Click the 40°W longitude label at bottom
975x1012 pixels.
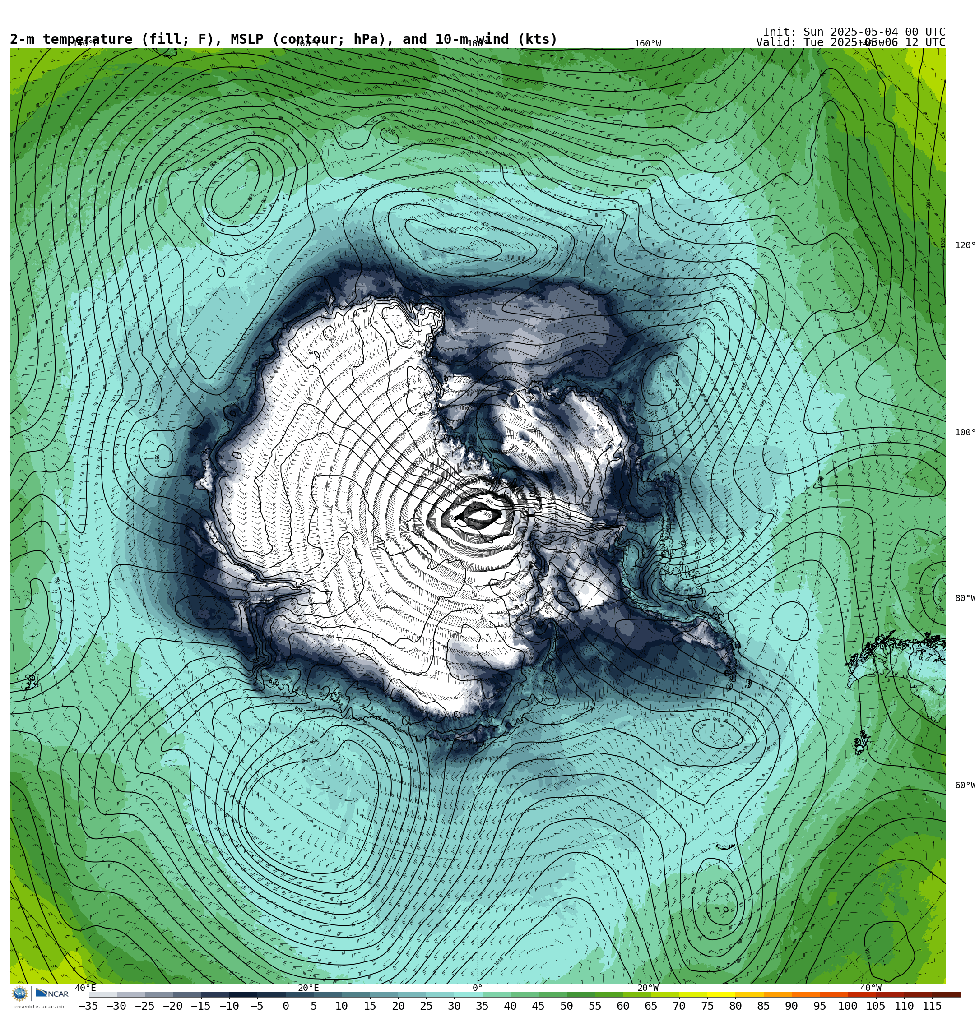pyautogui.click(x=871, y=988)
